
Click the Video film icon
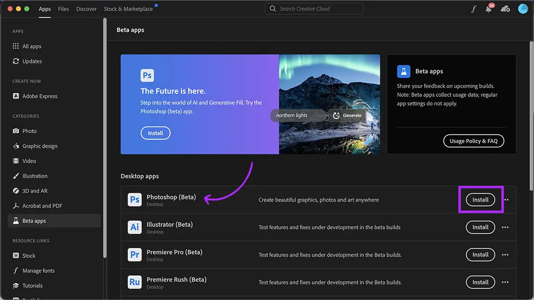coord(16,161)
